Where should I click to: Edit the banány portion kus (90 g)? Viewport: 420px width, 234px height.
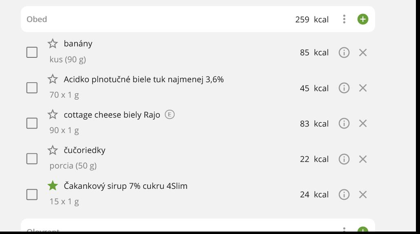(68, 59)
